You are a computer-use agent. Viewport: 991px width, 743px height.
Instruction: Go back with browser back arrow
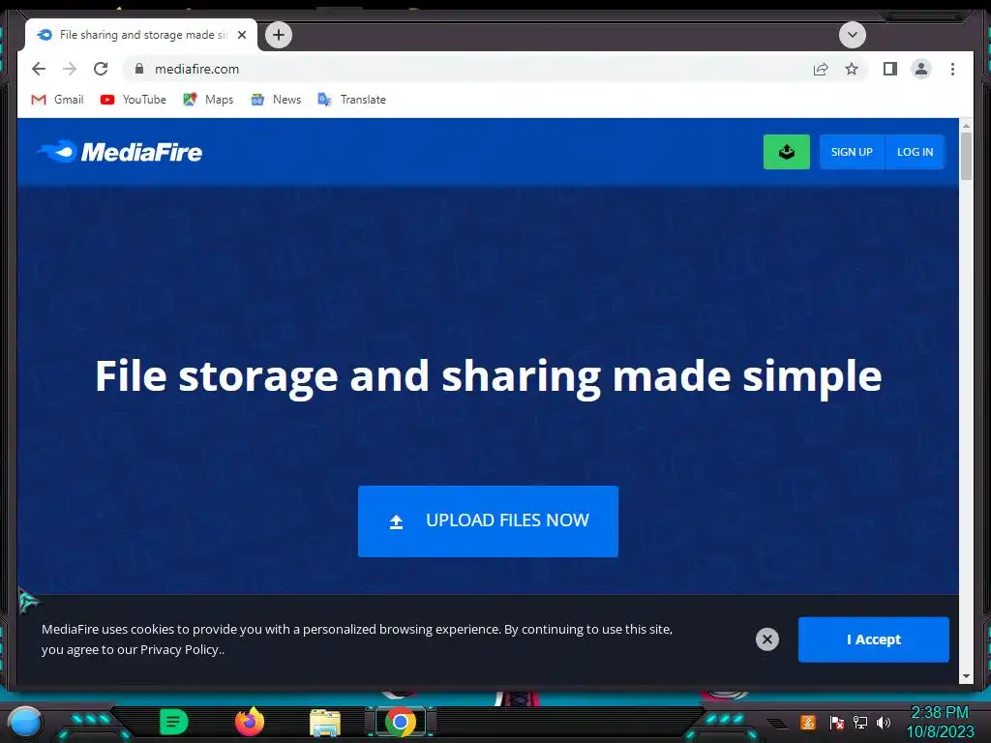point(39,69)
